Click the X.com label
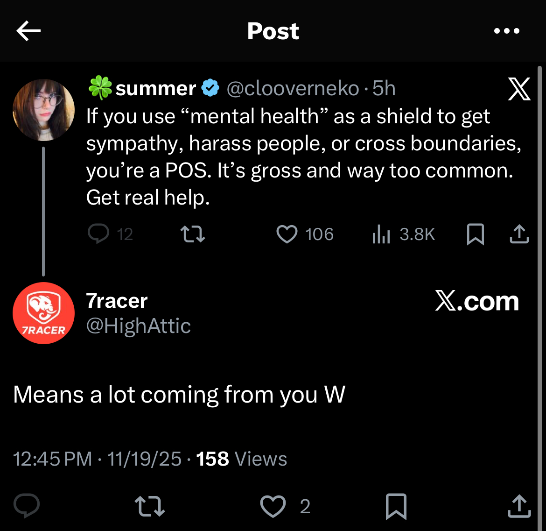Image resolution: width=546 pixels, height=531 pixels. [477, 301]
